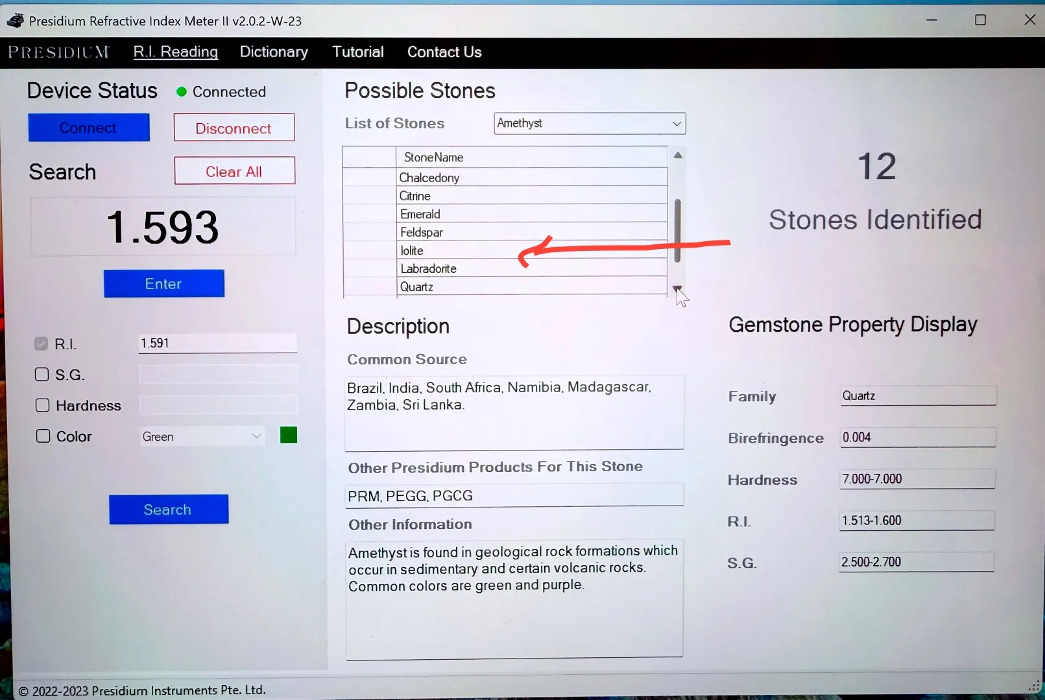The width and height of the screenshot is (1045, 700).
Task: Click the green color swatch
Action: (x=289, y=436)
